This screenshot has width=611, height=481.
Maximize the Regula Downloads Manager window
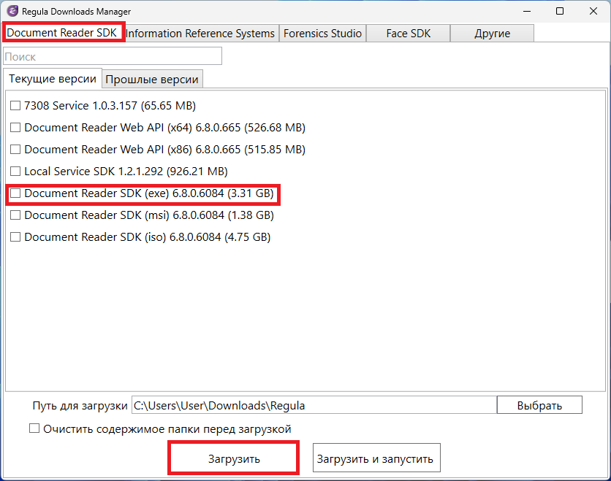pyautogui.click(x=560, y=11)
